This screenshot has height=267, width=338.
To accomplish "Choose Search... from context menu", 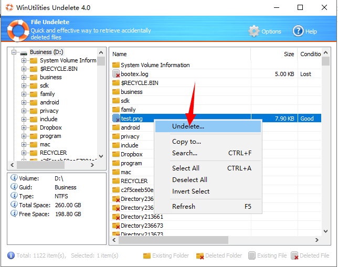I will (x=208, y=153).
